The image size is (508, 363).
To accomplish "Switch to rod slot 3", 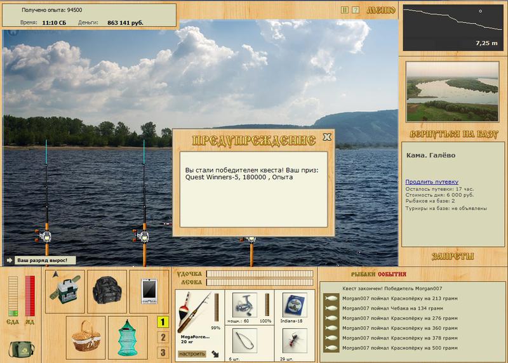I will click(163, 352).
